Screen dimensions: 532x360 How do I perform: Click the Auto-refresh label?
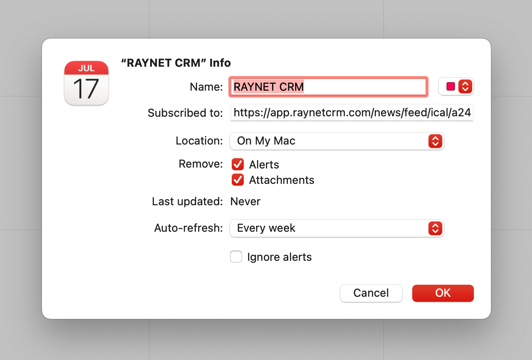pyautogui.click(x=189, y=228)
